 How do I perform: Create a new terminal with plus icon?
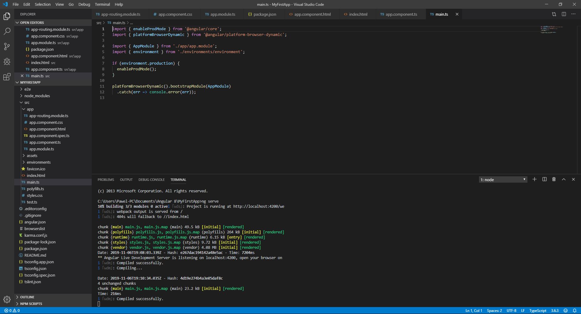coord(534,179)
